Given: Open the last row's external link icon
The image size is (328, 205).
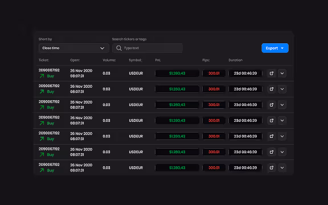Looking at the screenshot, I should [271, 168].
